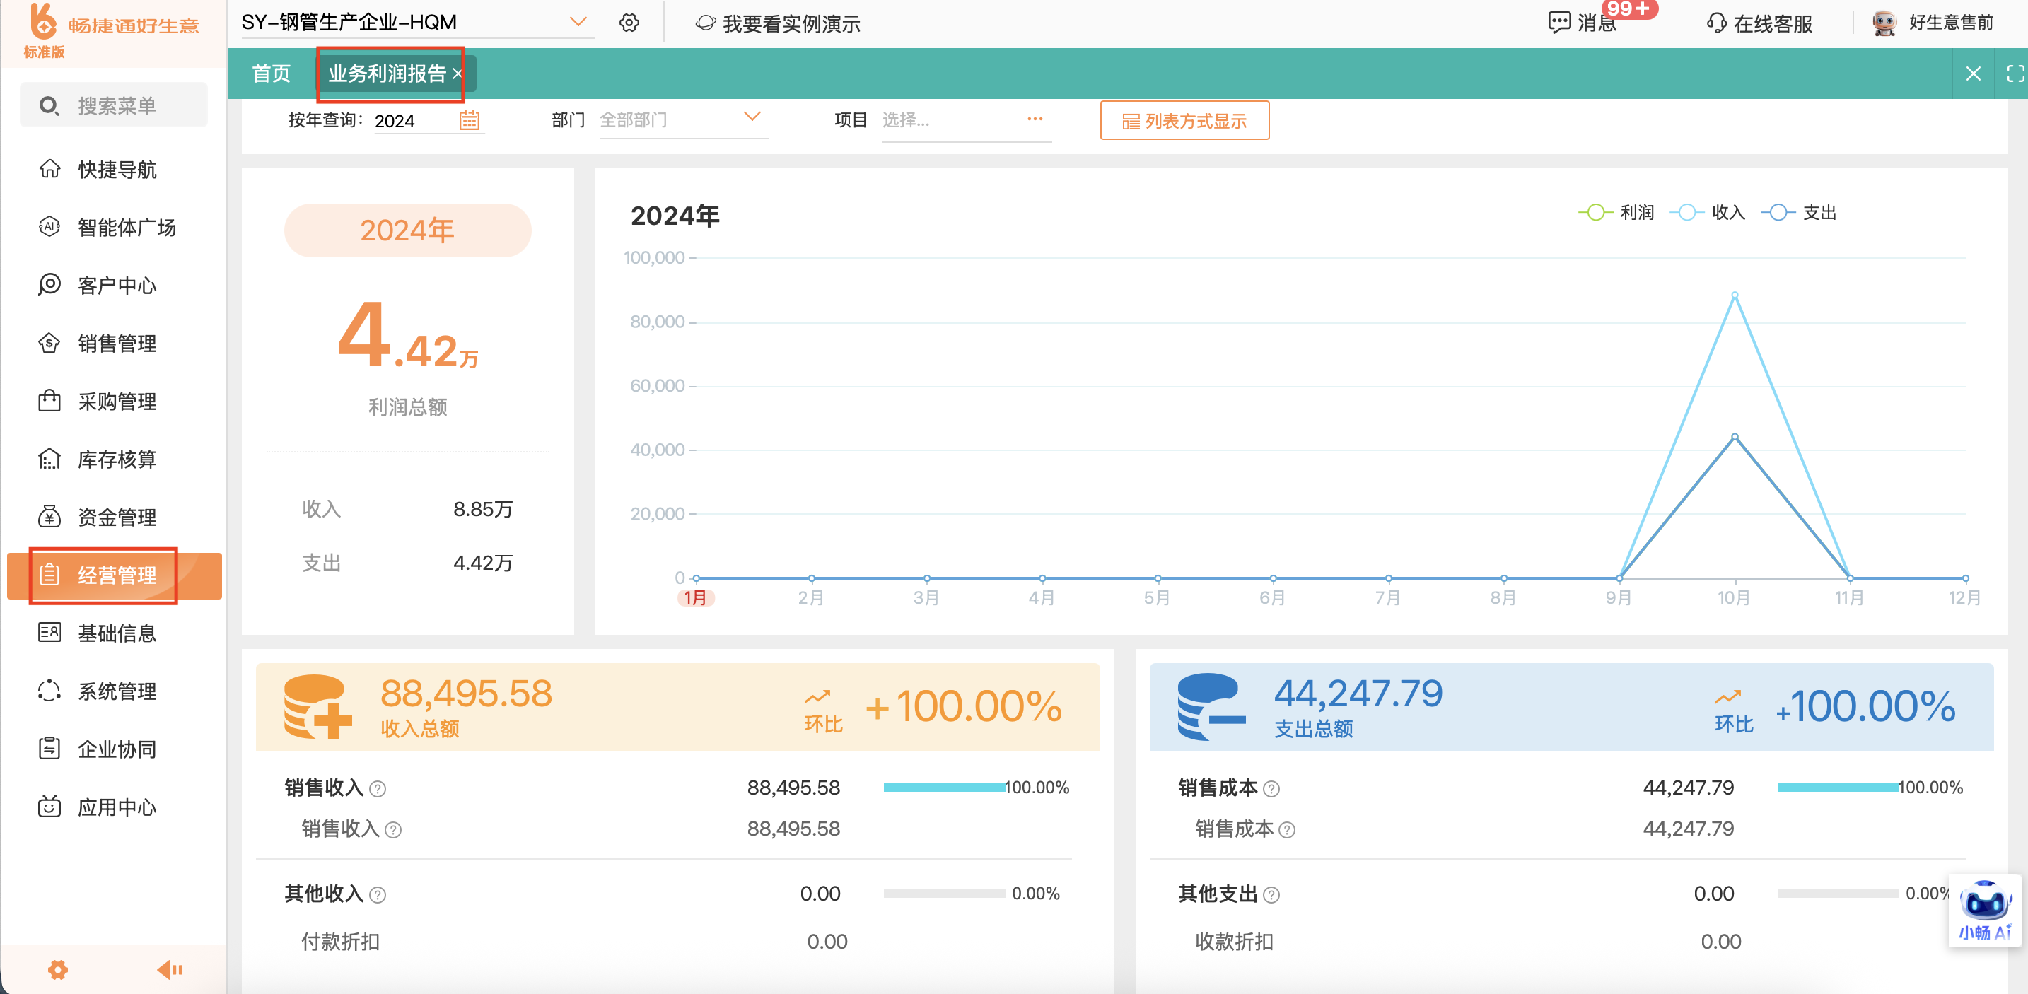This screenshot has height=994, width=2028.
Task: Click the fullscreen expand icon
Action: pyautogui.click(x=2015, y=74)
